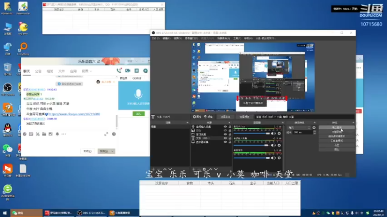Click 开始录制 button in OBS controls
The height and width of the screenshot is (217, 387).
click(337, 132)
